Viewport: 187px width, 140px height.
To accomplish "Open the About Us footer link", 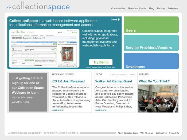I will pos(149,133).
